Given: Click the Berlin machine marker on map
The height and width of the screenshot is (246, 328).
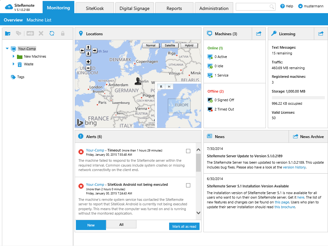Looking at the screenshot, I should [138, 81].
